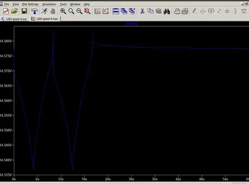Screen dimensions: 249x184
Task: Switch to the LDO-good-4.asc tab
Action: [15, 19]
